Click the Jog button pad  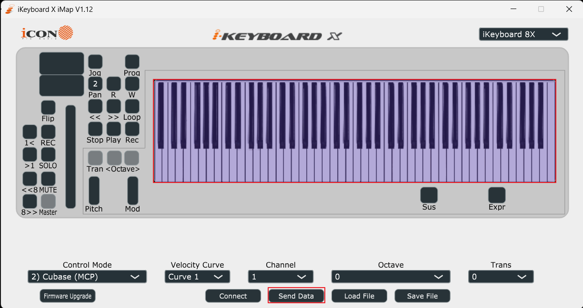point(95,62)
